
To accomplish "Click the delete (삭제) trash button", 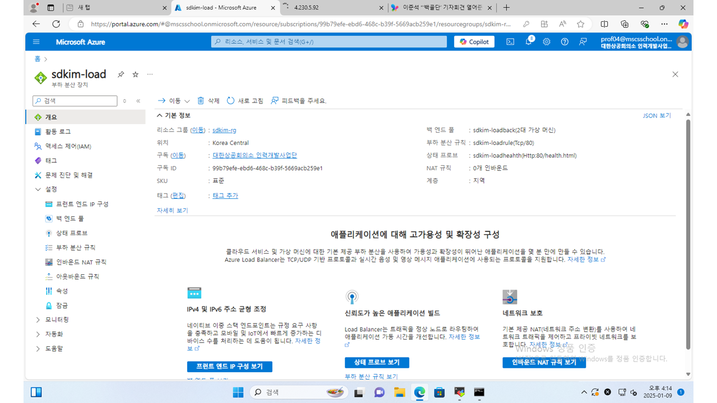I will coord(208,101).
